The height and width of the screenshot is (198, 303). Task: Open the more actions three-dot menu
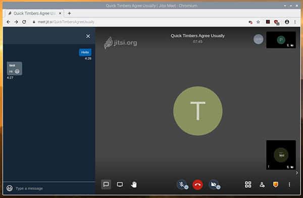click(x=289, y=184)
